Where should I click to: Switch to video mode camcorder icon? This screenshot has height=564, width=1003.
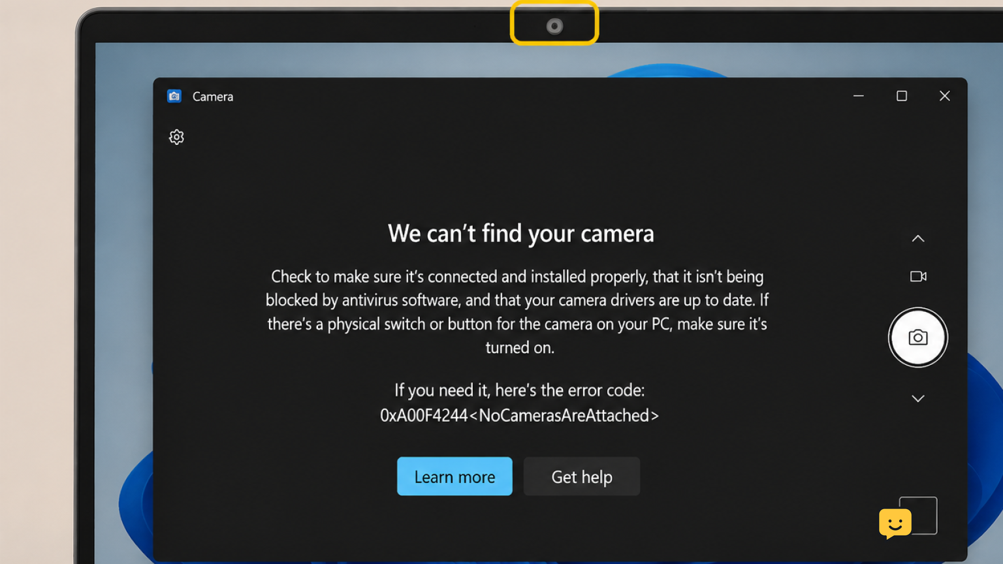[x=918, y=276]
